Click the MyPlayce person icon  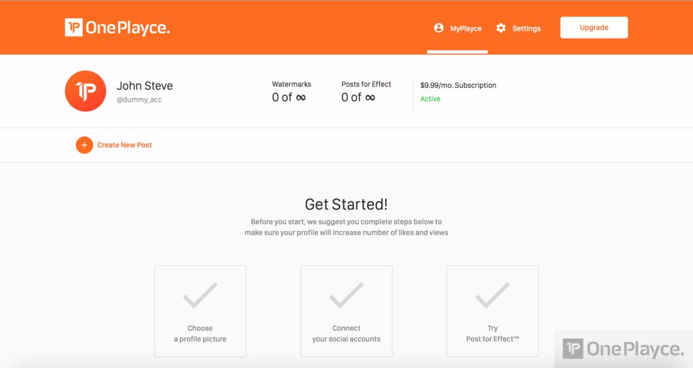[438, 28]
